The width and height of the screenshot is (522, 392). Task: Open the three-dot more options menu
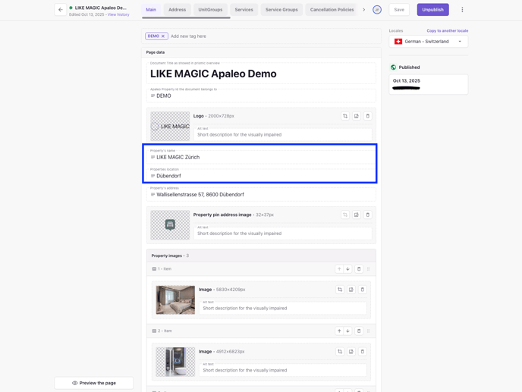[x=462, y=10]
